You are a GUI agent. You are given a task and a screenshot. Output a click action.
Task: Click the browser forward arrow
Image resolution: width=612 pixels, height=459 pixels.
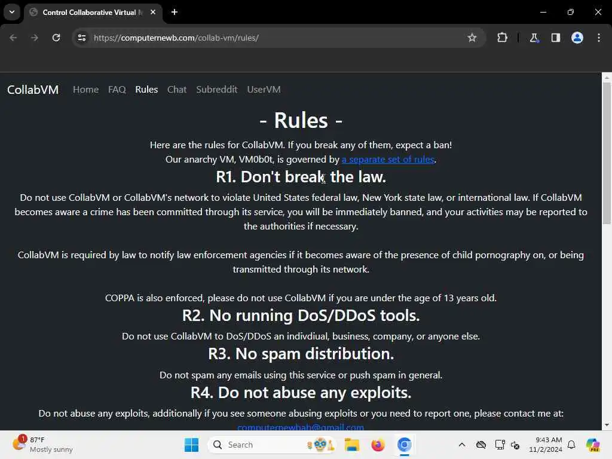[34, 38]
